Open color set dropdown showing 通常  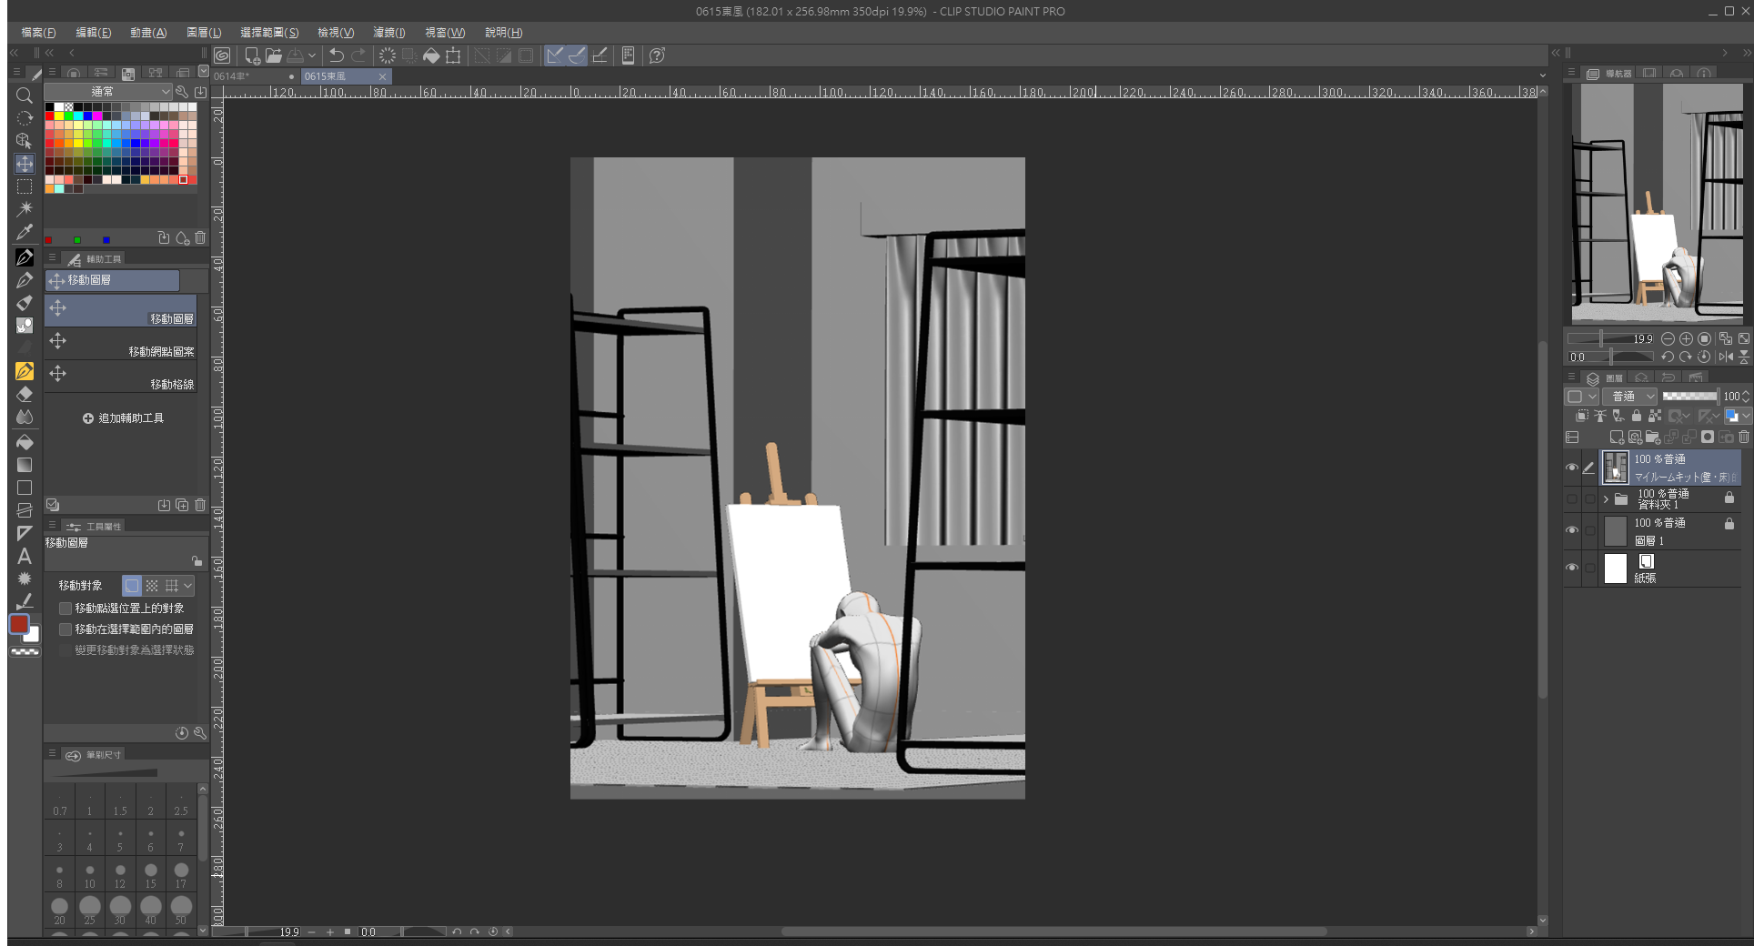tap(108, 92)
